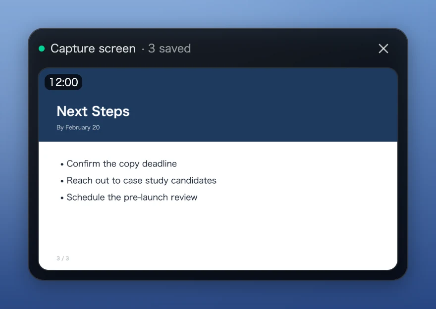Click the bullet dot before Schedule
Viewport: 436px width, 309px height.
62,198
